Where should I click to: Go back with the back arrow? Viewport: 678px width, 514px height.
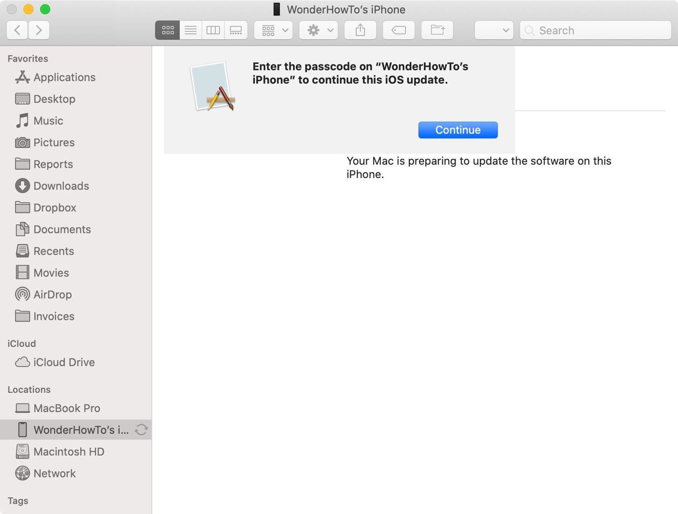click(x=17, y=30)
